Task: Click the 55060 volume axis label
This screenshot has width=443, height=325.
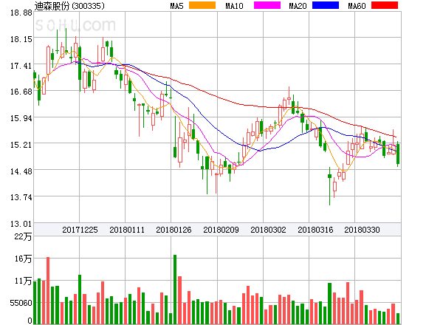Action: (x=21, y=303)
